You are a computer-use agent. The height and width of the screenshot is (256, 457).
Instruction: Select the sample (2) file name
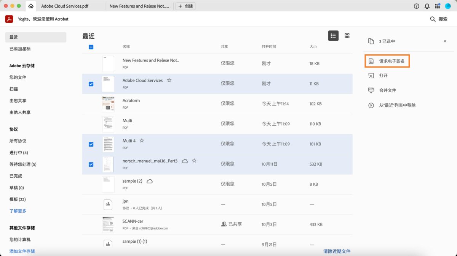[x=133, y=181]
